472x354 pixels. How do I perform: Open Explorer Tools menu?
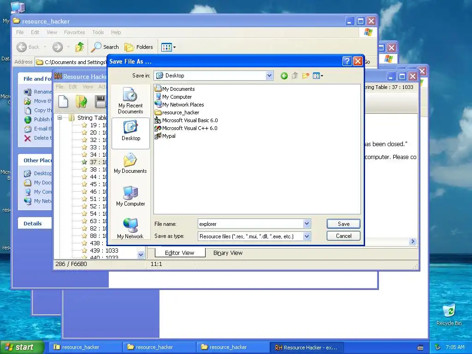click(x=98, y=32)
